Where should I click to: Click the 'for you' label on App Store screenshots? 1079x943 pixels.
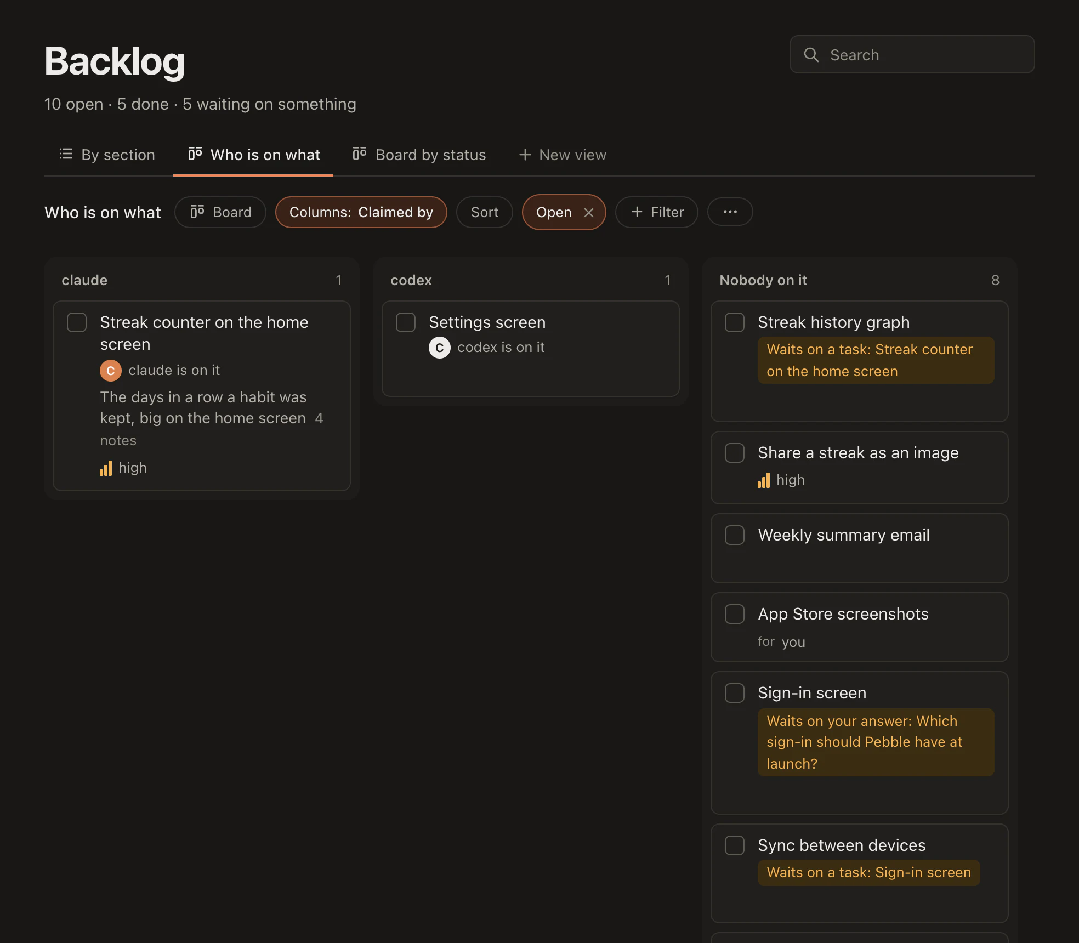coord(781,641)
